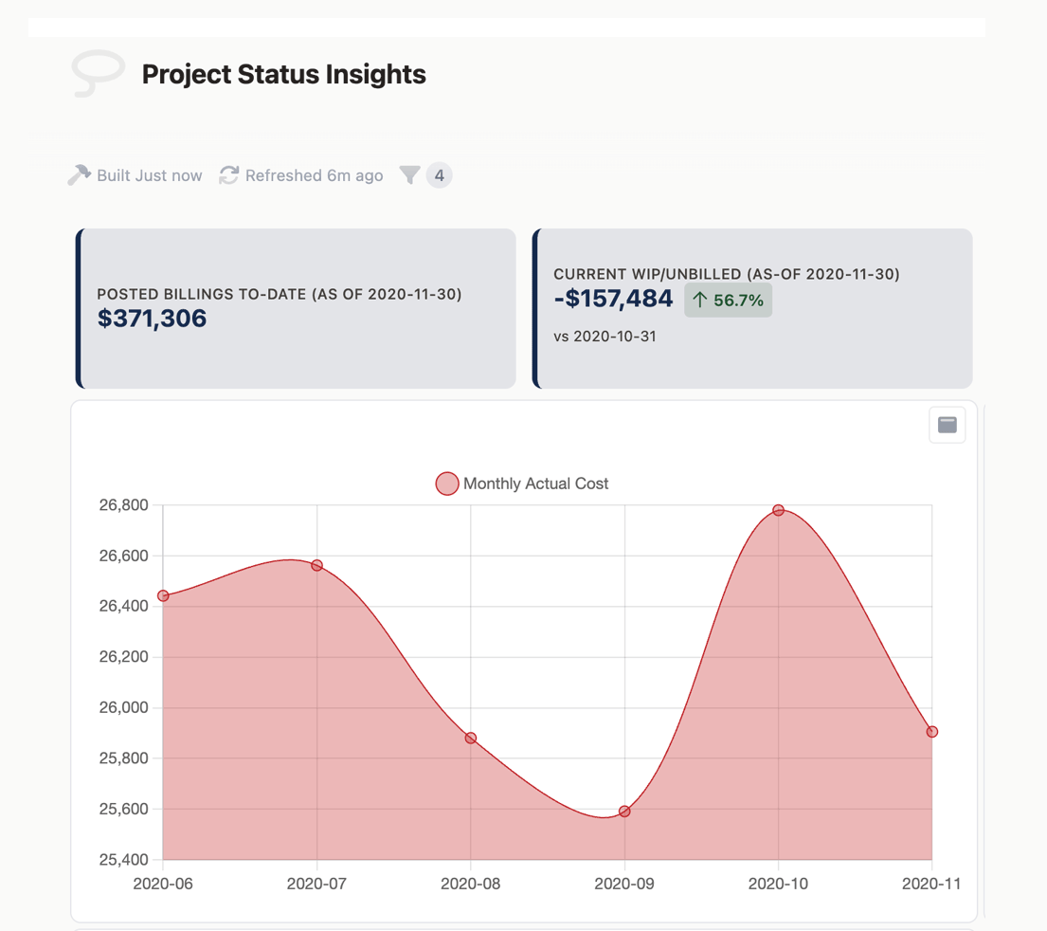The width and height of the screenshot is (1047, 931).
Task: Click the circular refresh arrows icon
Action: point(228,175)
